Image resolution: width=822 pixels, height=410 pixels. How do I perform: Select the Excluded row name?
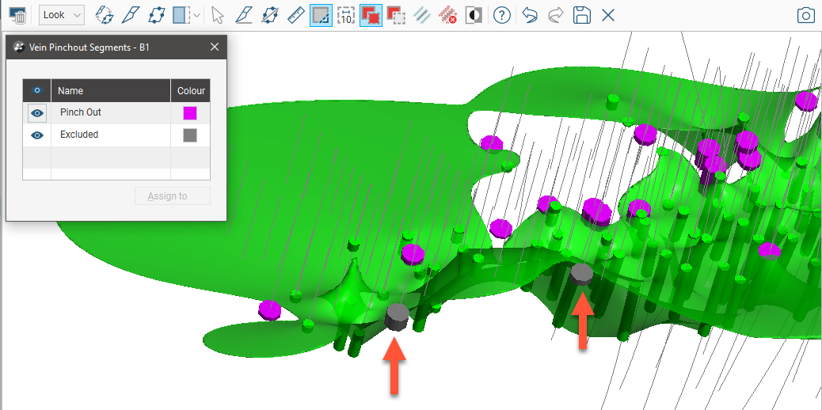pos(79,135)
